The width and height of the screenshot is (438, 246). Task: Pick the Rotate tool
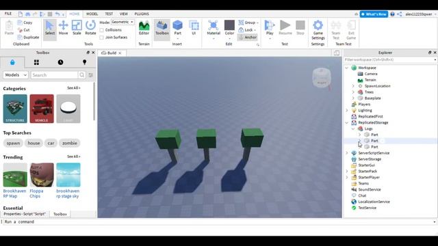point(90,28)
